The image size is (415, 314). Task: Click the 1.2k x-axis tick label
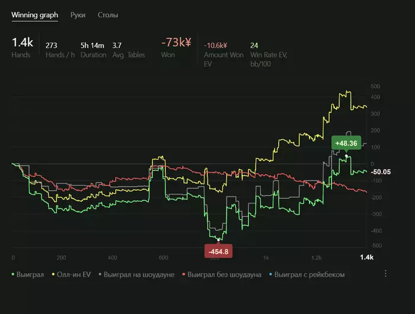pos(317,257)
